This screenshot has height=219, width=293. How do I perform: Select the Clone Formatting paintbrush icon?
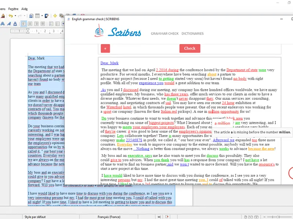click(x=3, y=16)
